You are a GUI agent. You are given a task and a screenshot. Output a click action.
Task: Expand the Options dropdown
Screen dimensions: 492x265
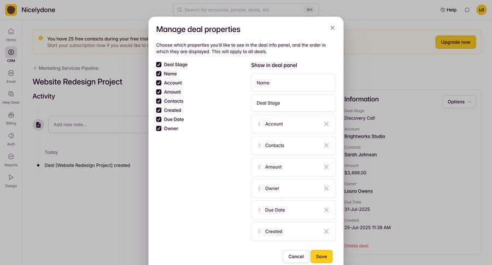click(x=459, y=102)
